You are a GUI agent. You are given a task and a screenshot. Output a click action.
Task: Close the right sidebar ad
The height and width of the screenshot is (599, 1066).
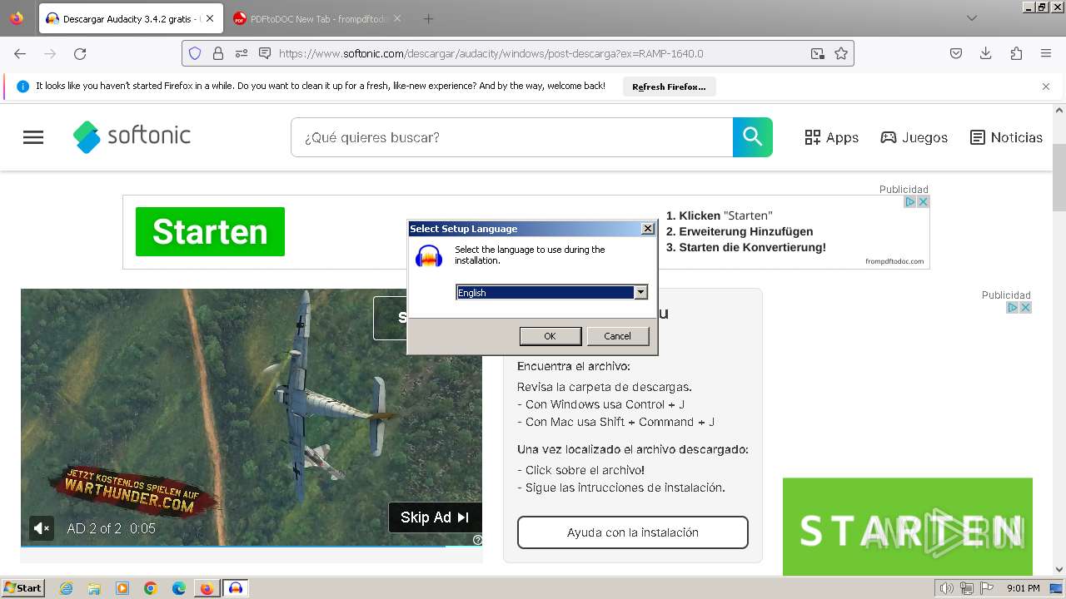[1025, 308]
